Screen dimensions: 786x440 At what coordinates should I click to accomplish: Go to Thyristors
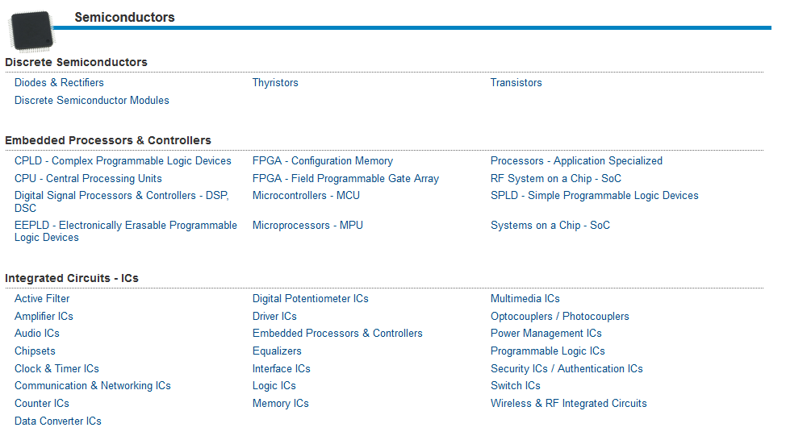tap(275, 82)
